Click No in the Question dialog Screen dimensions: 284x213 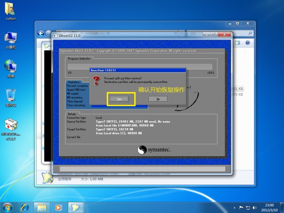pyautogui.click(x=158, y=99)
